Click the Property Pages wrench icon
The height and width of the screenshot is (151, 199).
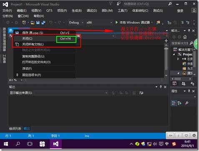pos(187,103)
